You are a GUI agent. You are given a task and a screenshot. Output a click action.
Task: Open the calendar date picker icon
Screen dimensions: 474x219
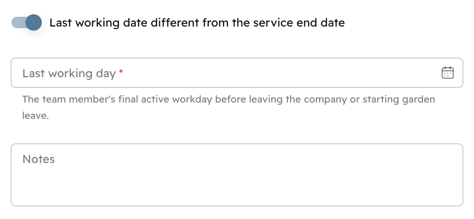pos(447,73)
